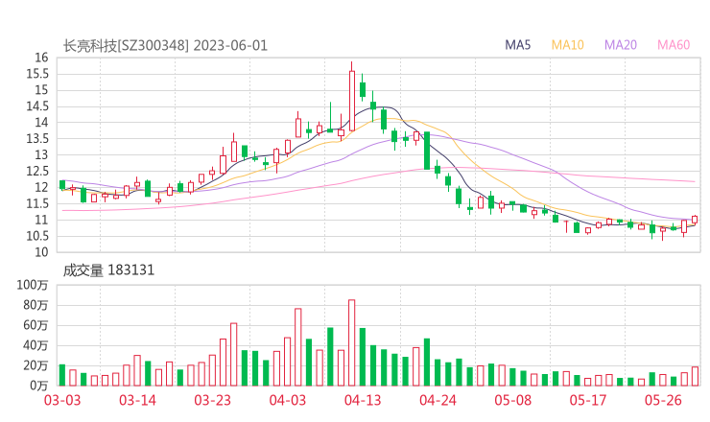Click the 04-24 date axis label
710x422 pixels.
pyautogui.click(x=438, y=400)
